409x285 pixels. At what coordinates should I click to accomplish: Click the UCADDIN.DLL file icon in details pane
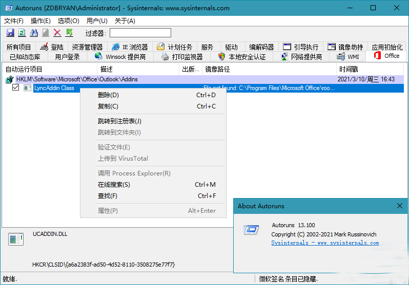tap(16, 239)
